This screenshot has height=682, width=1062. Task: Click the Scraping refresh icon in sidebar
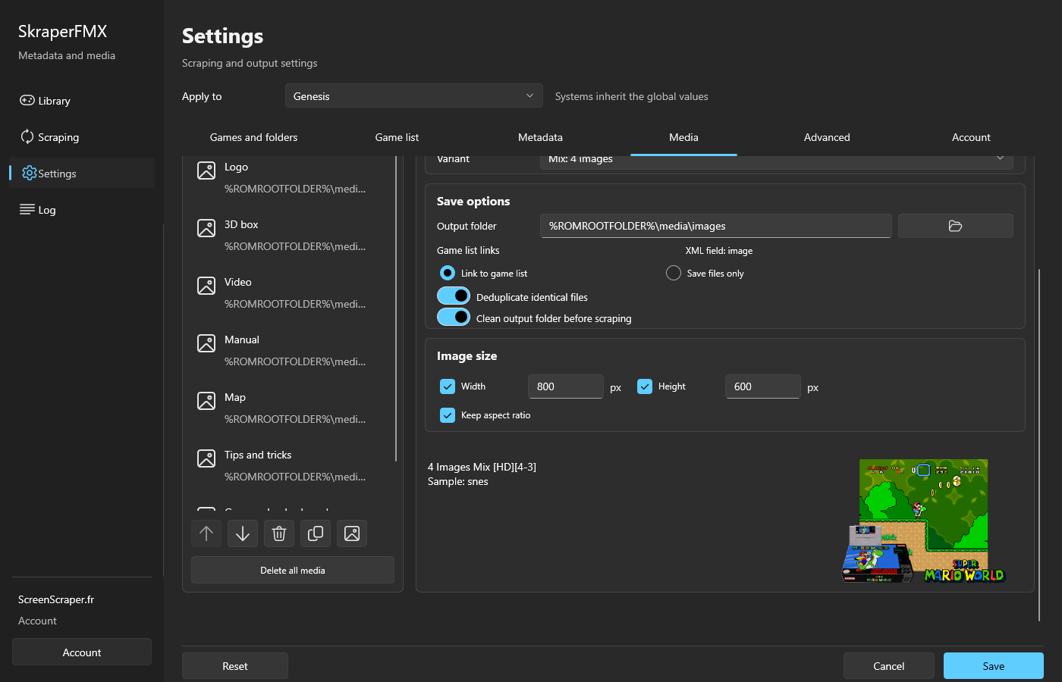tap(27, 136)
